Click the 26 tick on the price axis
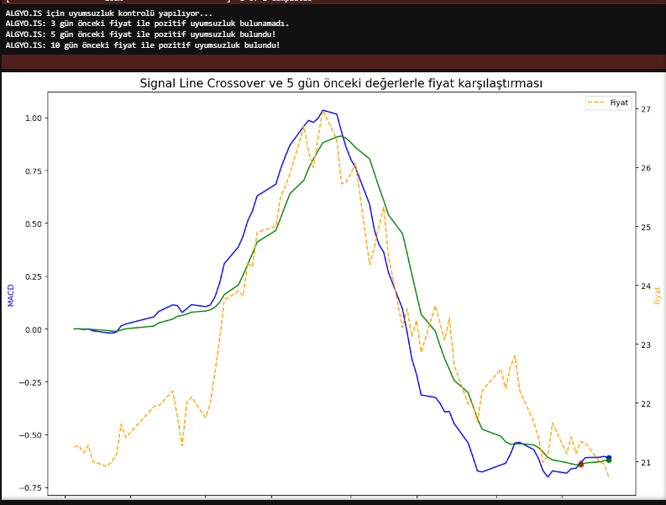Screen dimensions: 666x505 click(x=646, y=168)
